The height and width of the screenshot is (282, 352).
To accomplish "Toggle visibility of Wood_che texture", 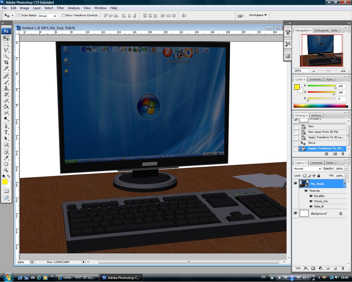I will click(311, 201).
